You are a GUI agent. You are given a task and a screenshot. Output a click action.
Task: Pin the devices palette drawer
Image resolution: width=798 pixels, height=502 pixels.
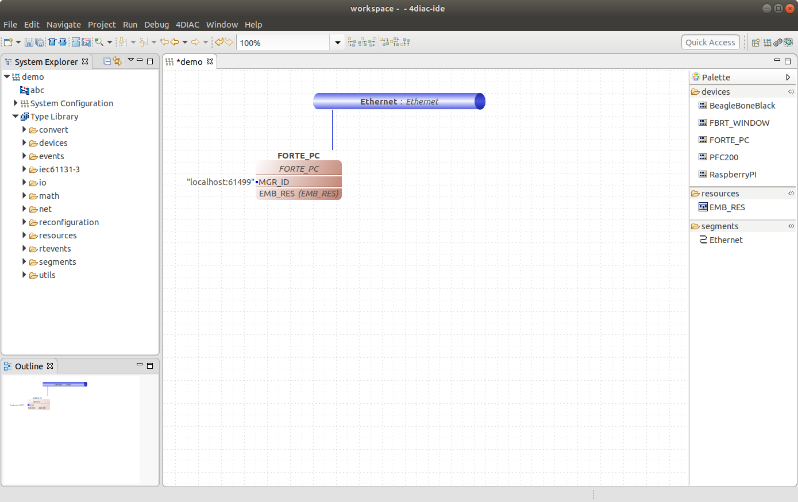point(791,92)
